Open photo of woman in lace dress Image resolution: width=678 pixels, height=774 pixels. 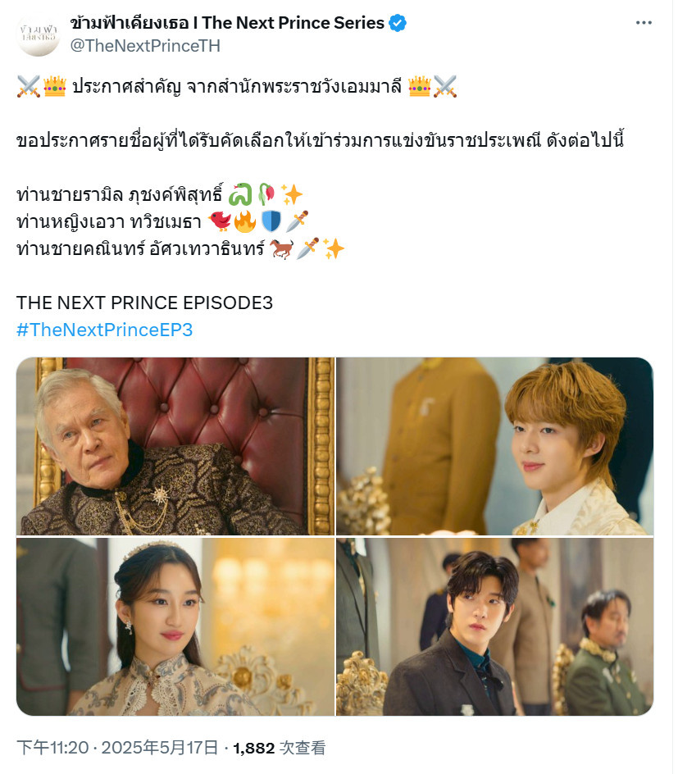coord(175,626)
